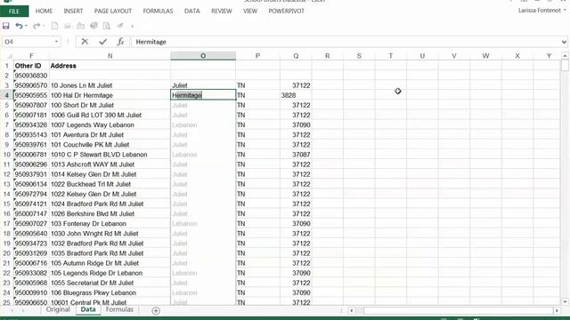Confirm the entry with the checkmark icon

(x=103, y=42)
